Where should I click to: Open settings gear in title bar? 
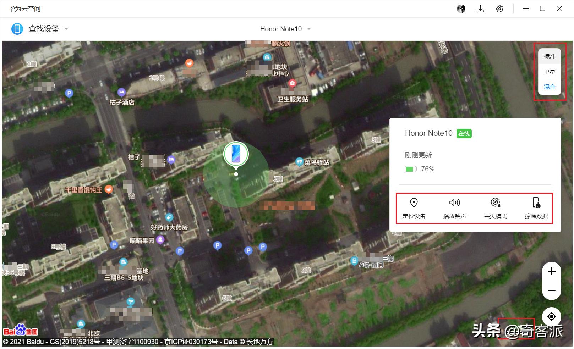[x=499, y=9]
